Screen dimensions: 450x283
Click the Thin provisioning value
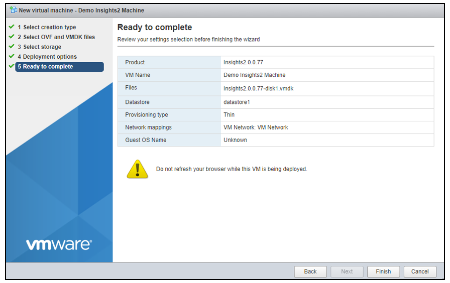point(229,115)
